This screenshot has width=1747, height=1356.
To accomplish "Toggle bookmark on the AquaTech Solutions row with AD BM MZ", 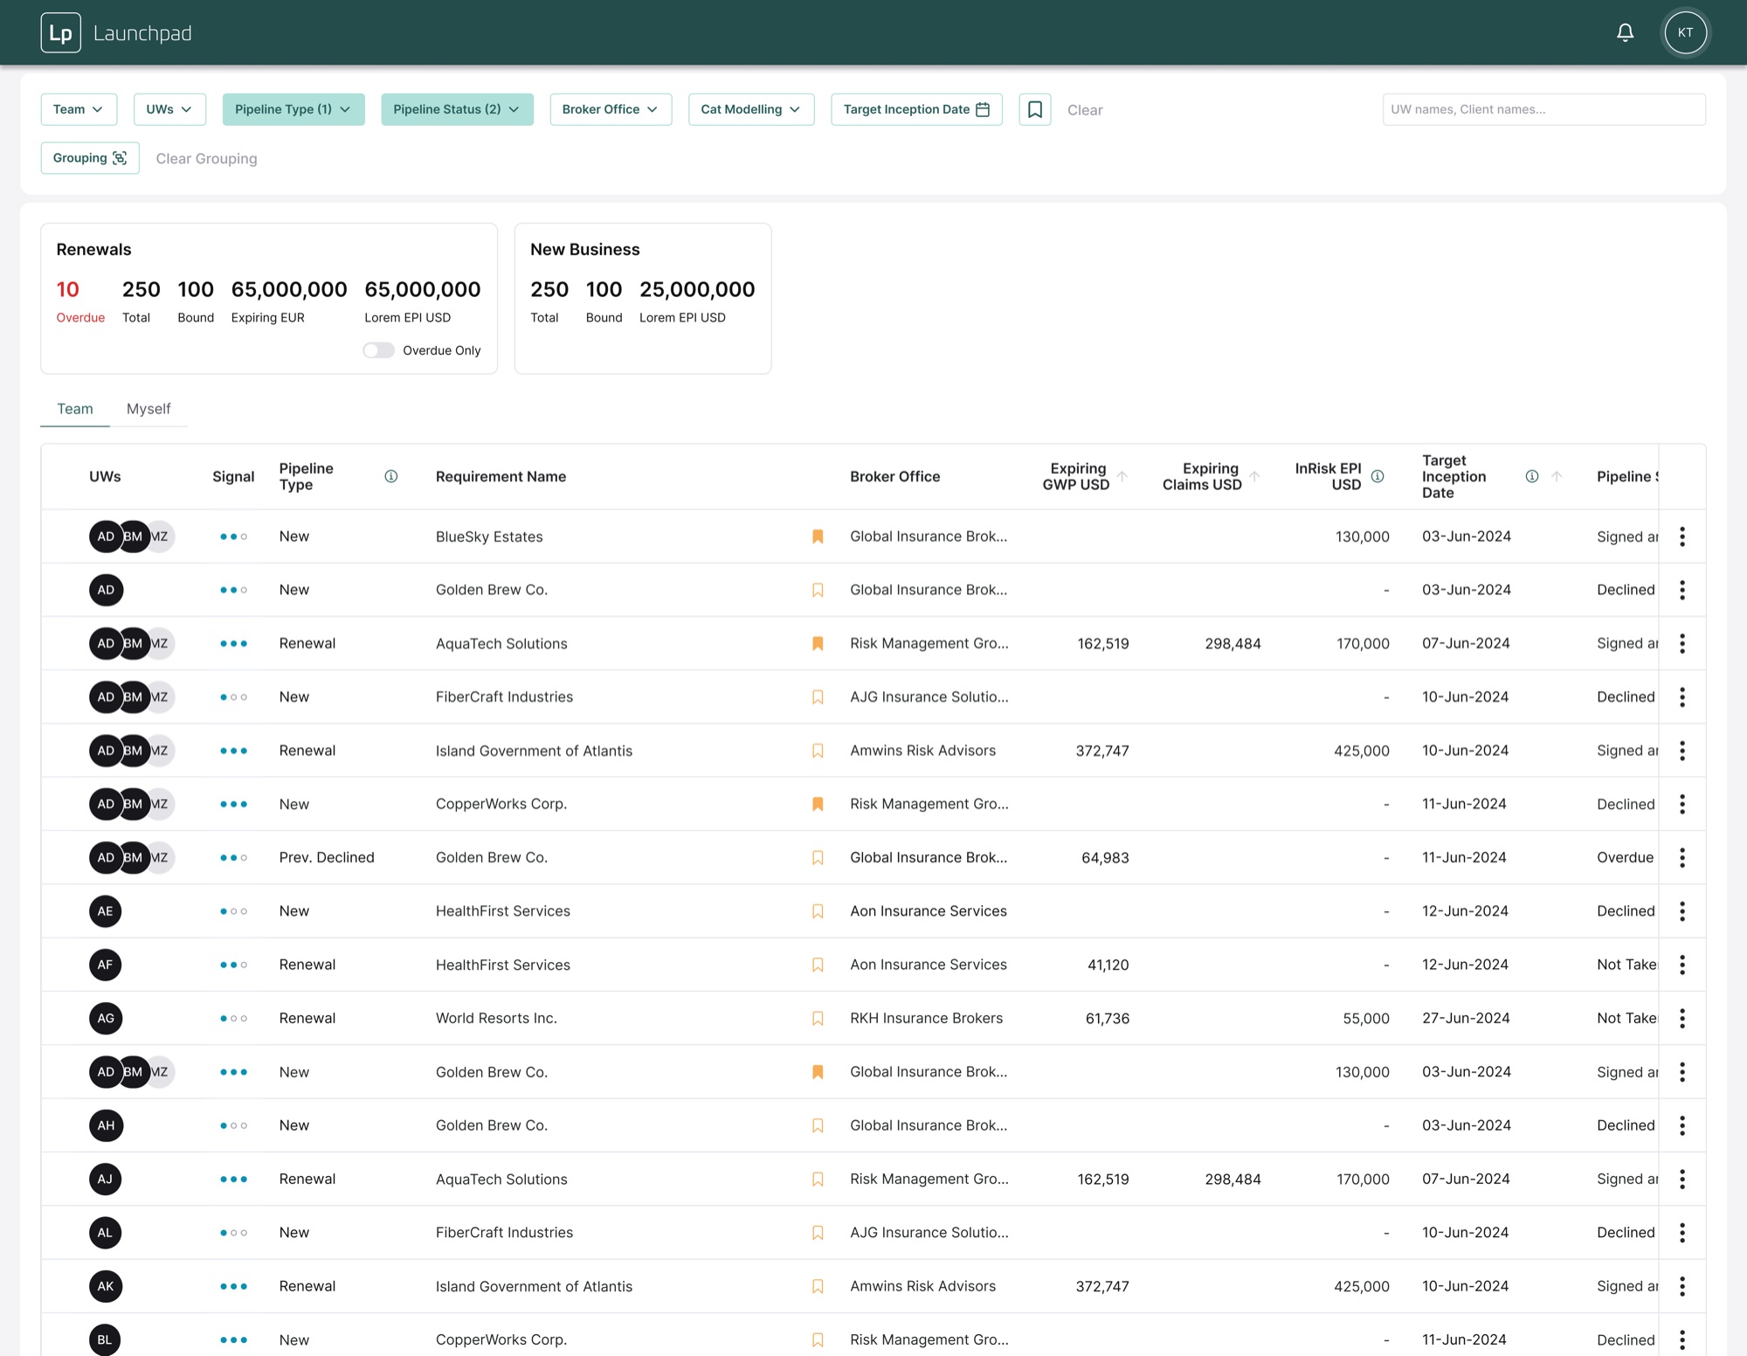I will 818,644.
